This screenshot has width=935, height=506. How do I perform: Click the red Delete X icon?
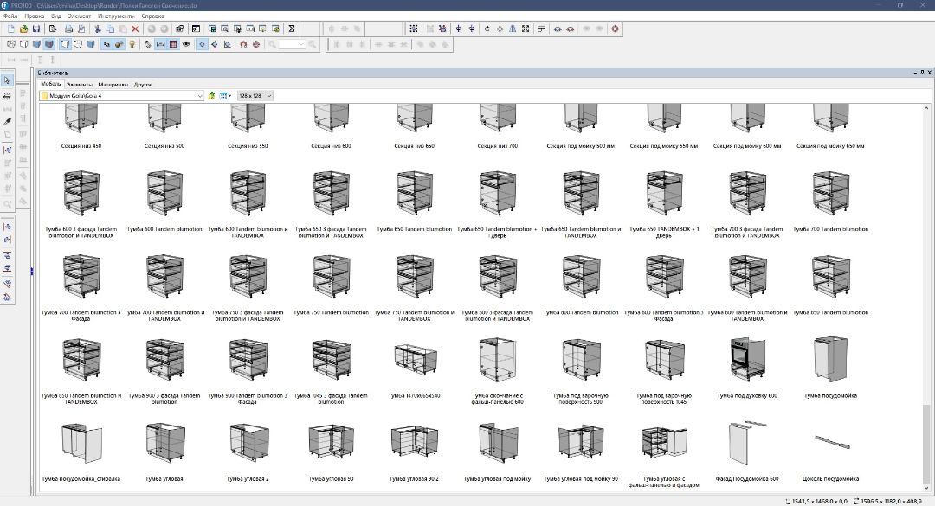point(135,29)
